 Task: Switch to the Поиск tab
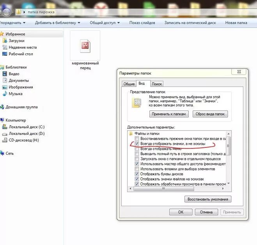tap(157, 84)
